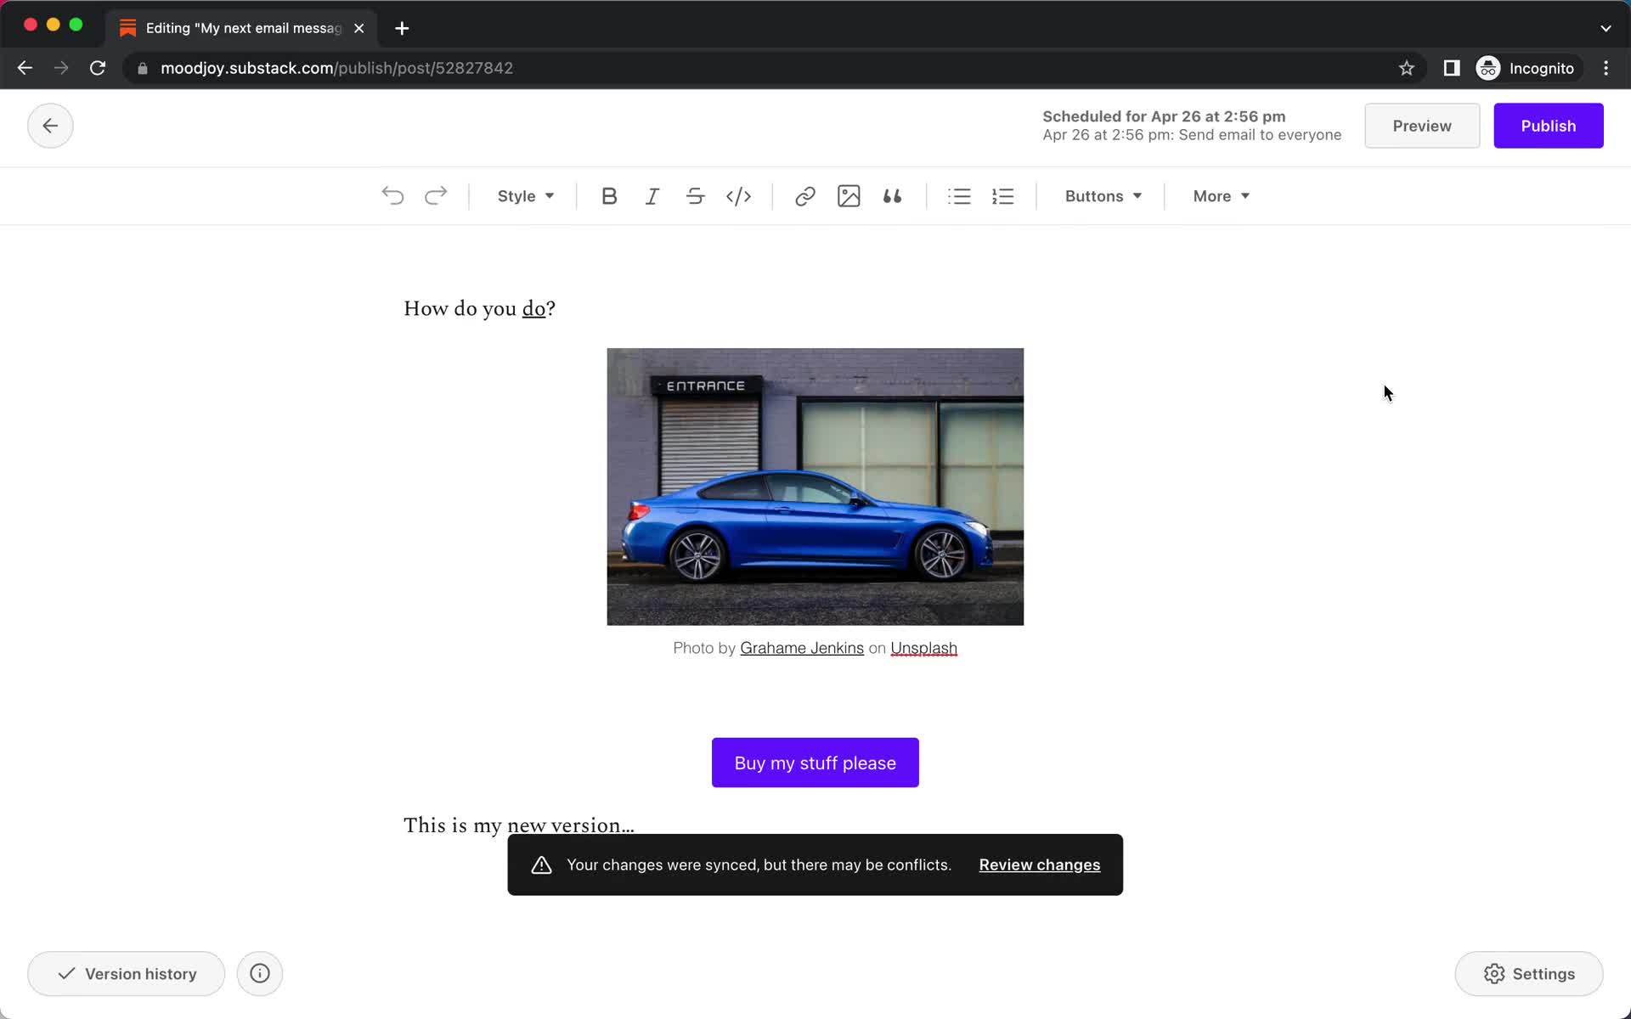Click the Unsplash photo credit link
This screenshot has width=1631, height=1019.
point(924,648)
